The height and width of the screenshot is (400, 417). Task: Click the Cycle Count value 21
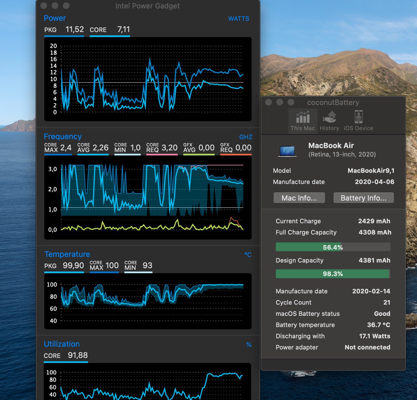click(387, 302)
